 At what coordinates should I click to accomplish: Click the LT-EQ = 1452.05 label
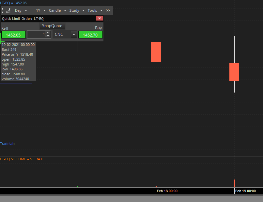tap(13, 3)
